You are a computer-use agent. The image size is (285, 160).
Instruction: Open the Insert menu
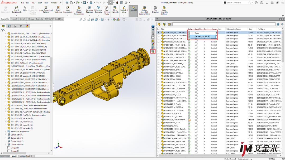40,3
